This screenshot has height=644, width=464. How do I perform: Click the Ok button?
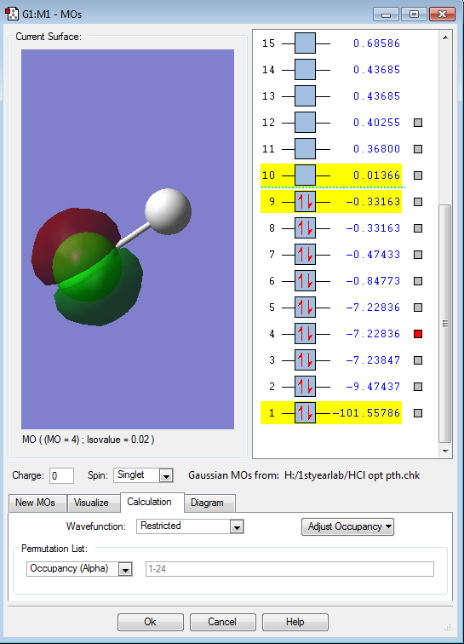(151, 622)
